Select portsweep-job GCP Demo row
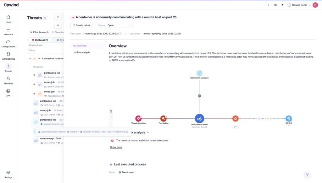Viewport: 322px width, 183px height. [48, 103]
